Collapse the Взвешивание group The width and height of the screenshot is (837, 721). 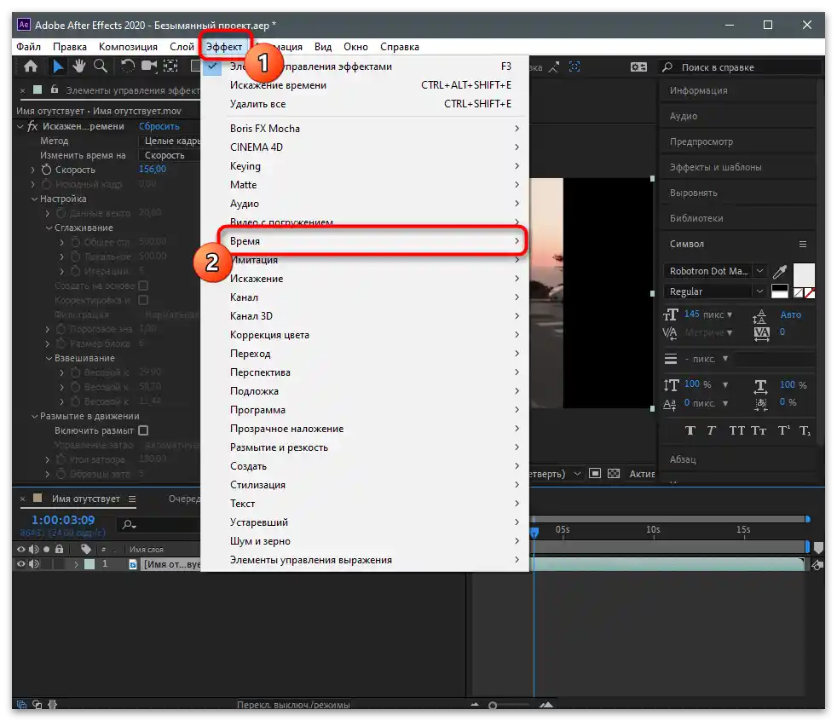tap(49, 358)
